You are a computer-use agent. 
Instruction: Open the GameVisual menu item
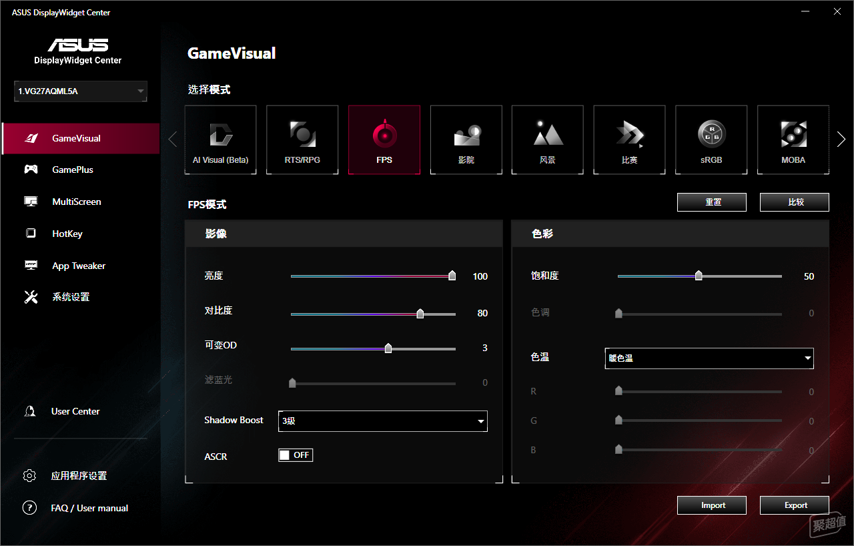81,138
